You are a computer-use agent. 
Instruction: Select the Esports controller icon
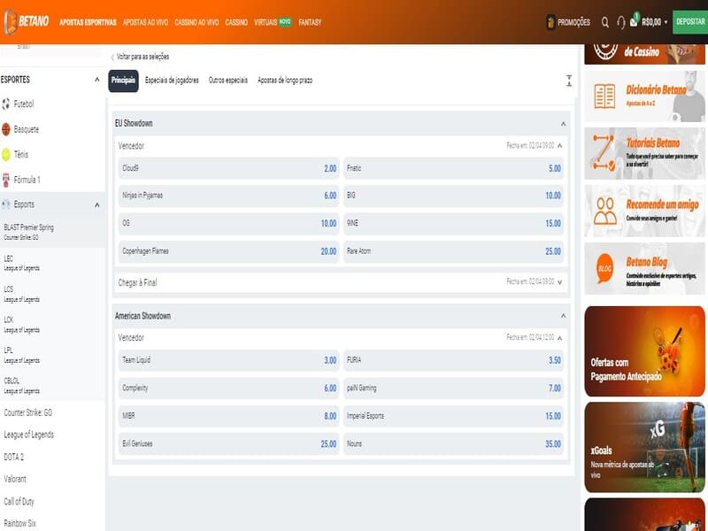6,204
